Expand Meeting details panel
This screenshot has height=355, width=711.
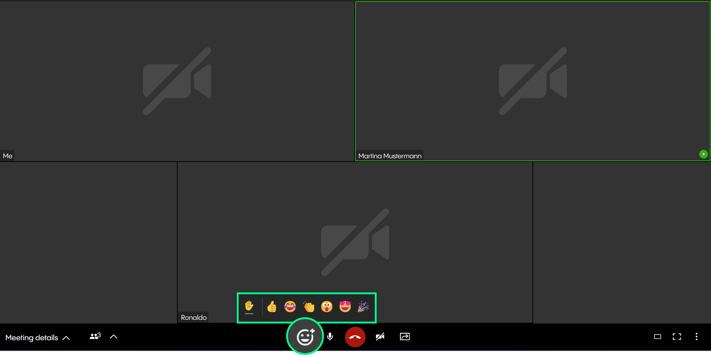coord(38,338)
